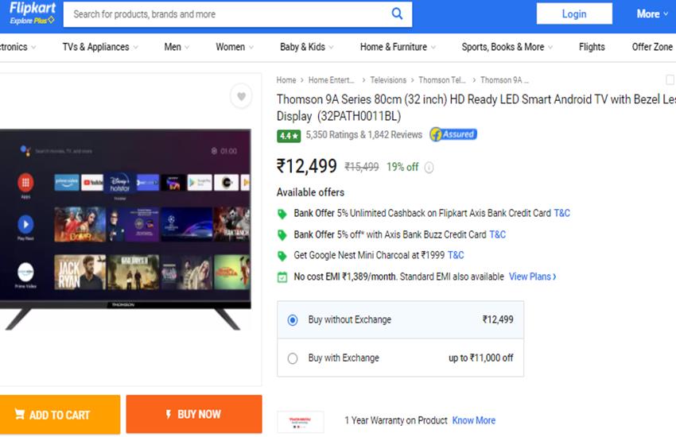Open the Flipkart Explore Plus logo
This screenshot has width=676, height=437.
click(32, 14)
